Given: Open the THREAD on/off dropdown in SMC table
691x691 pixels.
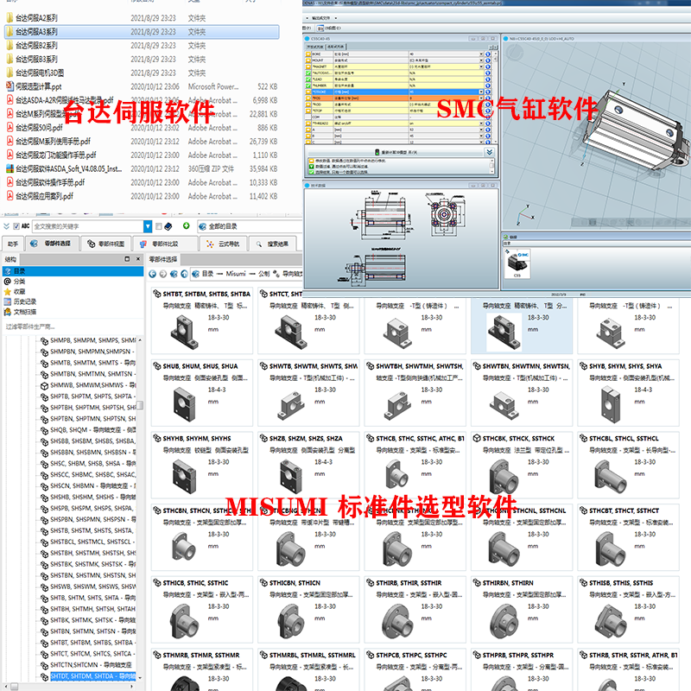Looking at the screenshot, I should pyautogui.click(x=481, y=124).
